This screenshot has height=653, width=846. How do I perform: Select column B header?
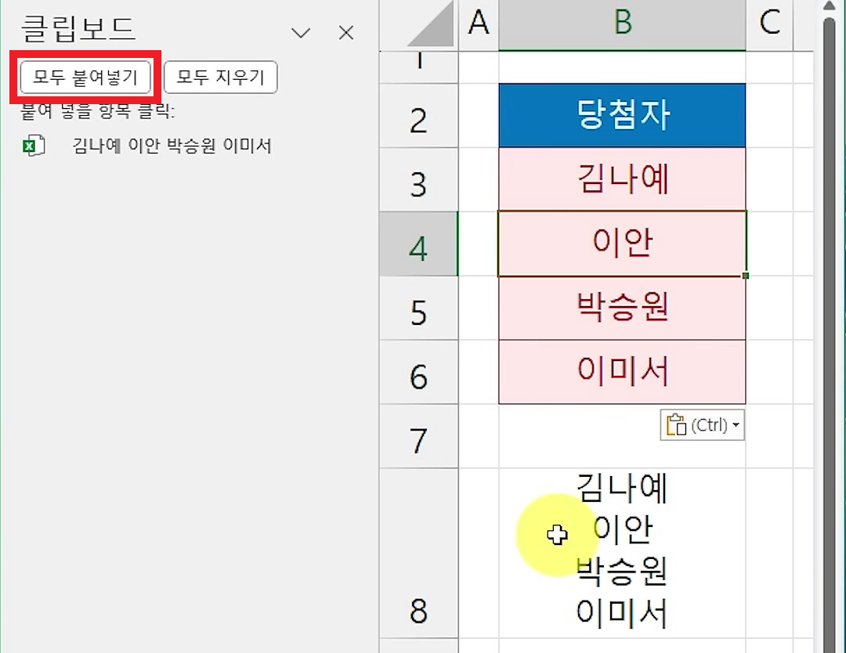pyautogui.click(x=622, y=25)
